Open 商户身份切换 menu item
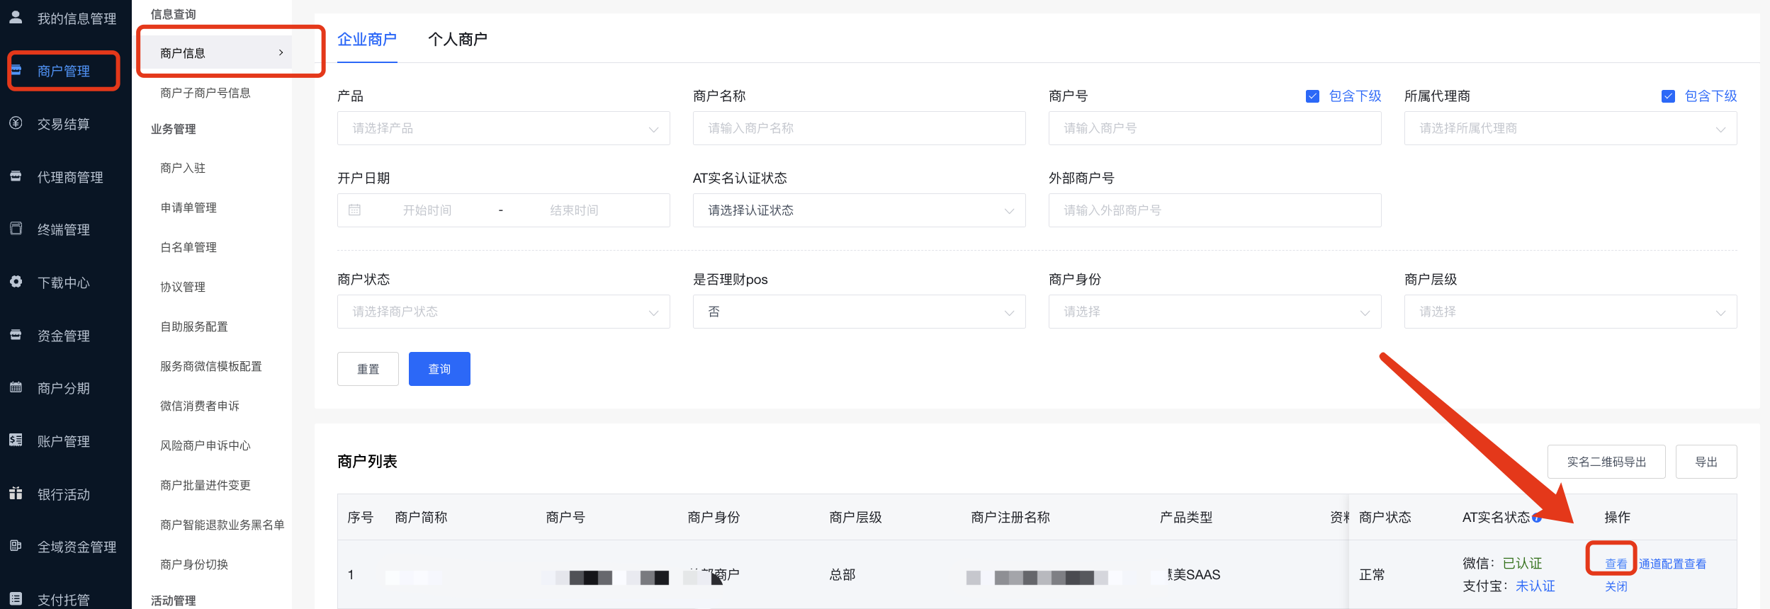The image size is (1770, 609). click(x=194, y=564)
